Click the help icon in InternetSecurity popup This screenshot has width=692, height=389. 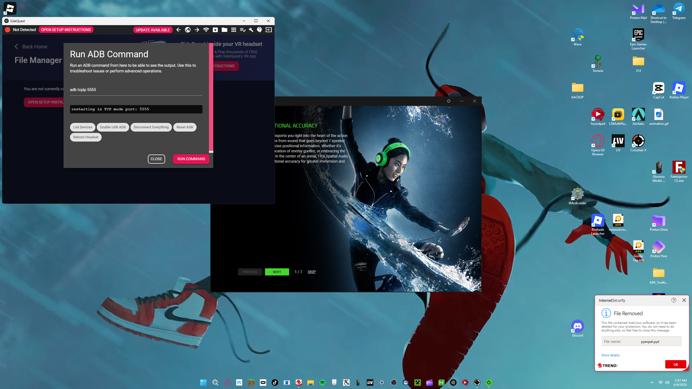coord(674,300)
